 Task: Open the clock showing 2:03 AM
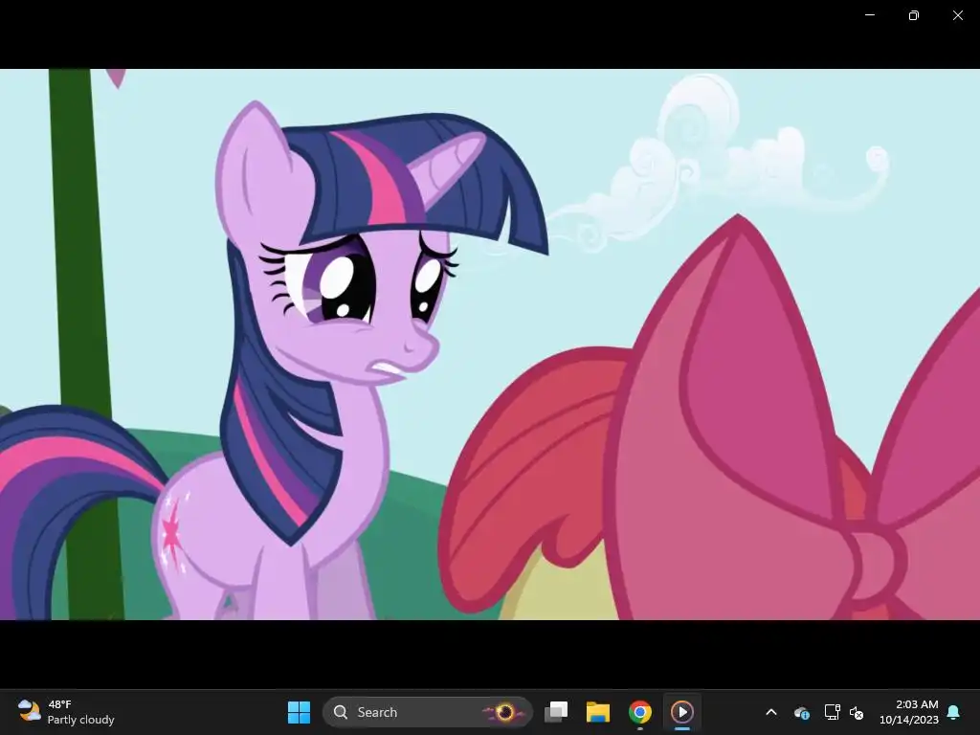point(909,712)
